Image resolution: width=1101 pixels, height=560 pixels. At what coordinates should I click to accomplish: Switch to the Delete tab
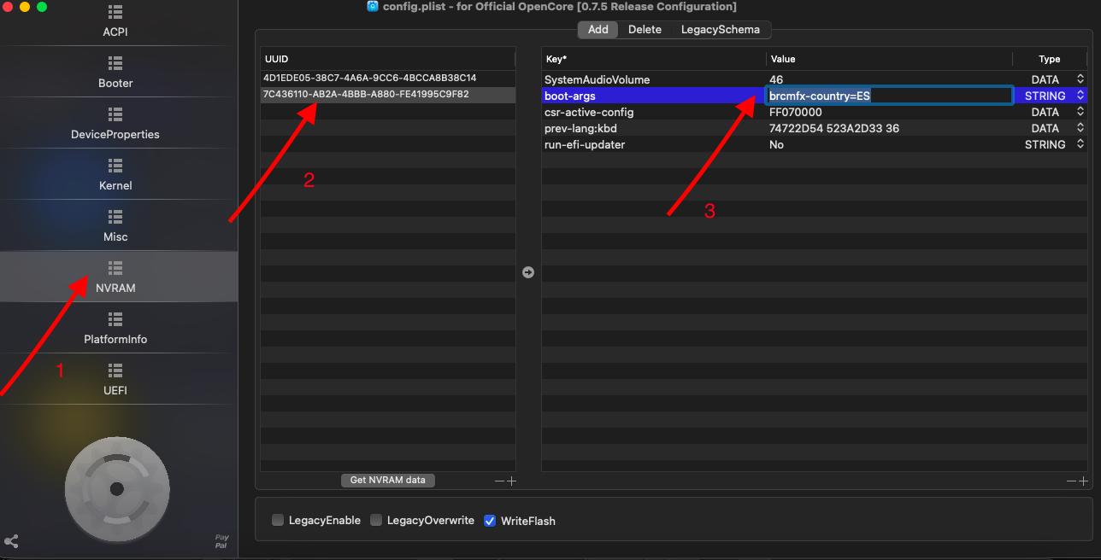645,29
